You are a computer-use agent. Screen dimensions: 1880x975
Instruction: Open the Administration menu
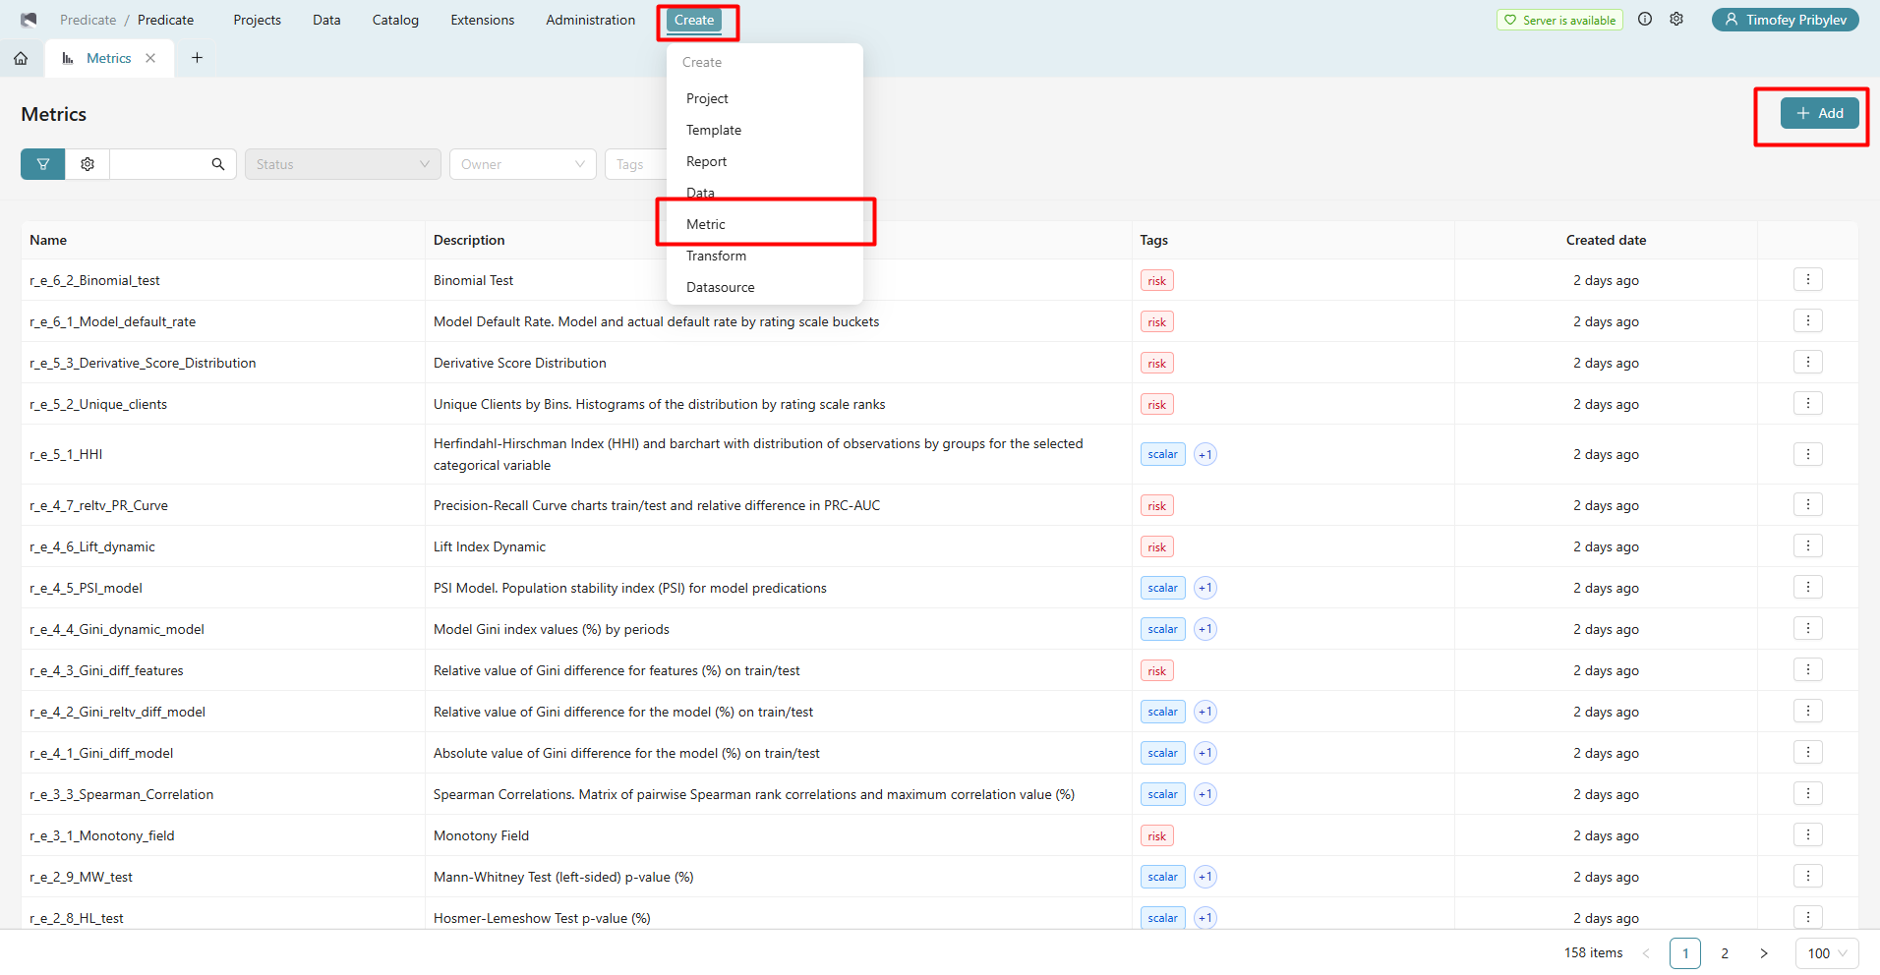tap(590, 20)
